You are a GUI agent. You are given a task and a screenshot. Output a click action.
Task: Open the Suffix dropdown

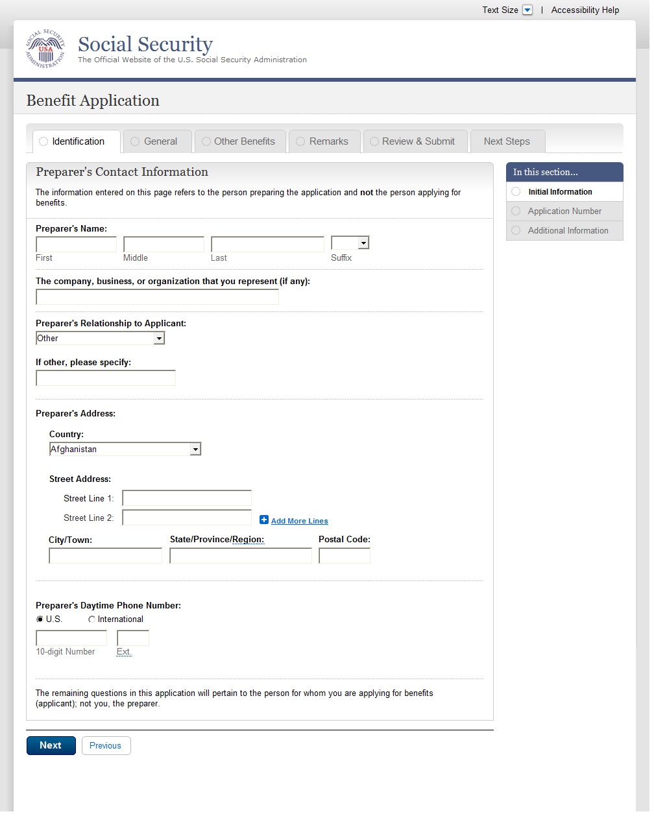(350, 243)
